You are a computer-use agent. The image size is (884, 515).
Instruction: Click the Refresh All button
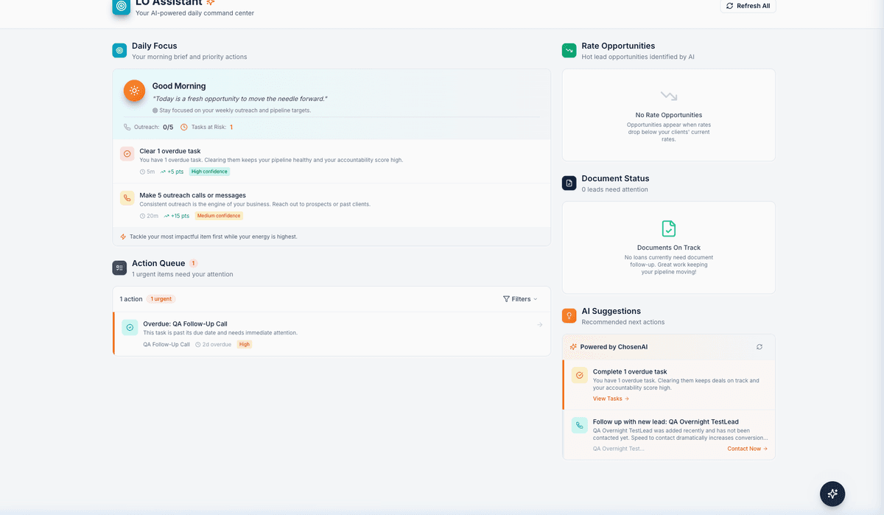point(748,6)
